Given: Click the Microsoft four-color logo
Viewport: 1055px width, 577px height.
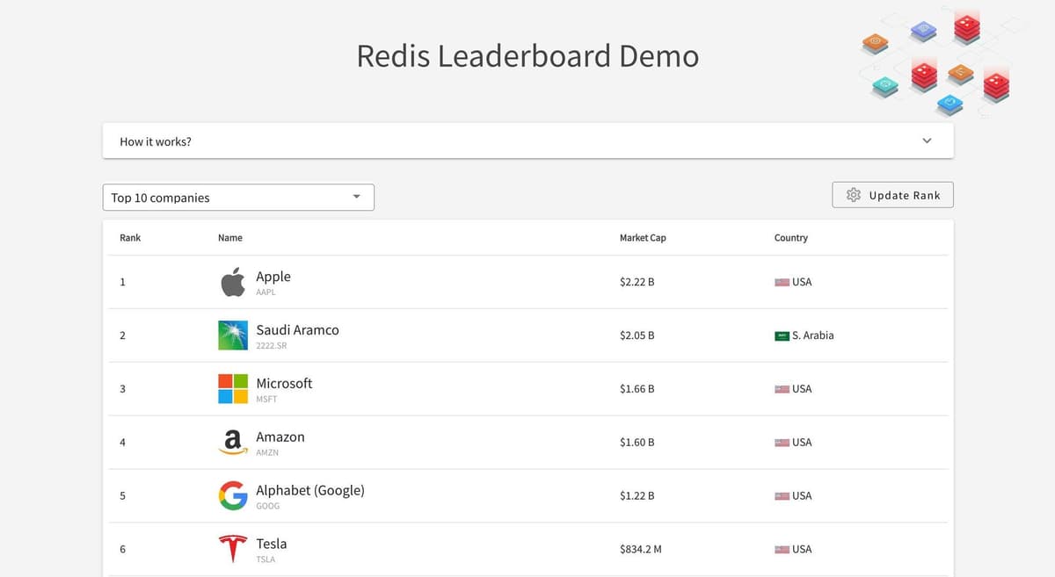Looking at the screenshot, I should coord(233,389).
